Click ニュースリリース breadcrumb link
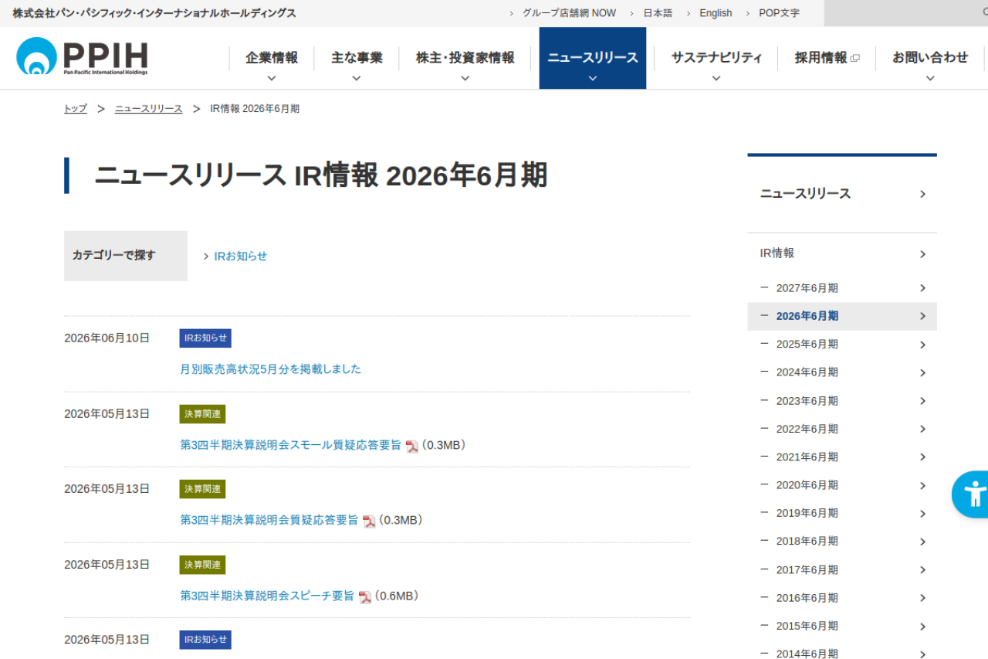The width and height of the screenshot is (988, 659). point(149,109)
